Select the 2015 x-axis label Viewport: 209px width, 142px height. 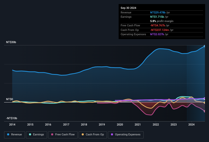[30, 125]
